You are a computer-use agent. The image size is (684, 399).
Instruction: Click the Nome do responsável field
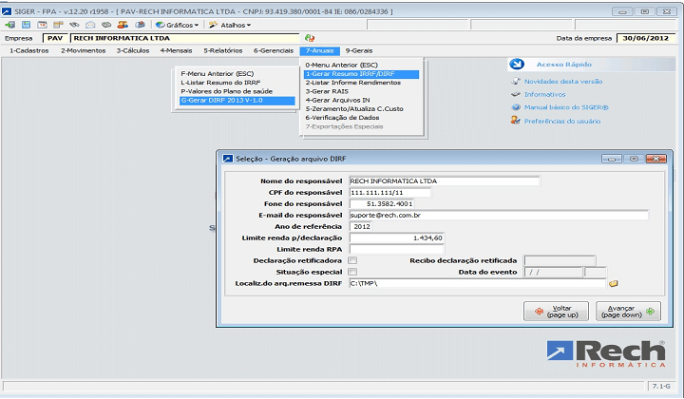click(445, 180)
